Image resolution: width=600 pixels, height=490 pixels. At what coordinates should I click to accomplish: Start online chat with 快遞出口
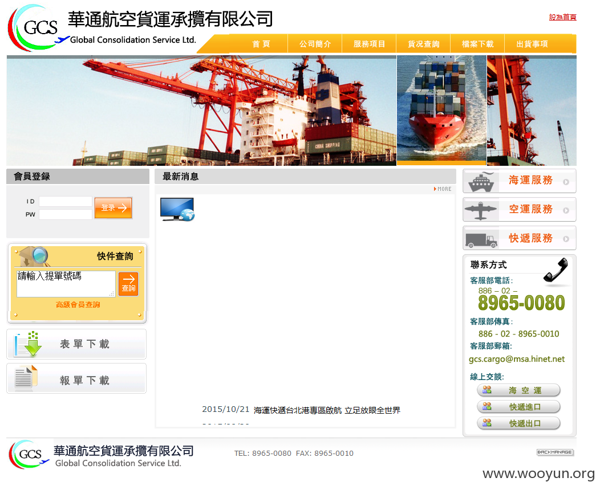pyautogui.click(x=518, y=423)
